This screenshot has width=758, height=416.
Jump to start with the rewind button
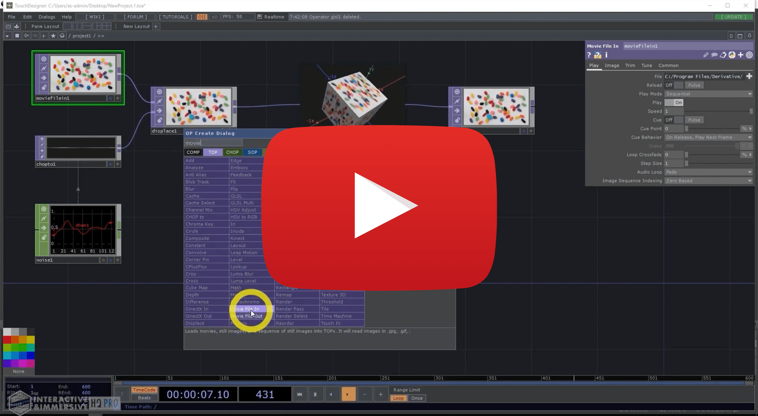point(299,394)
